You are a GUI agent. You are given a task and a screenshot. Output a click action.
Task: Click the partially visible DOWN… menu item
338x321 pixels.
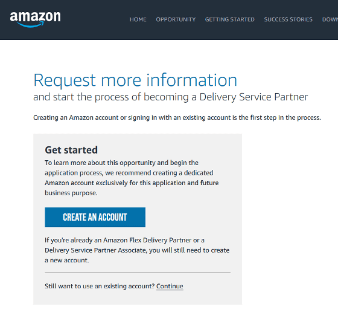point(330,19)
